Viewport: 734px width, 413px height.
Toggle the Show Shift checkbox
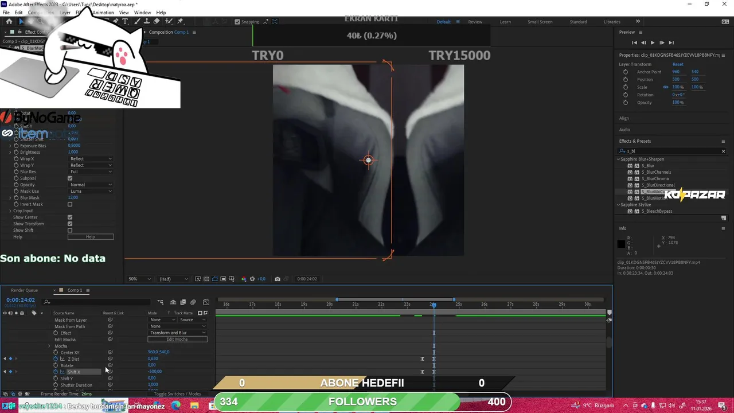[70, 230]
